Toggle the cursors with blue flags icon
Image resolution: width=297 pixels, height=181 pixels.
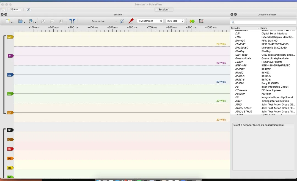coord(72,21)
